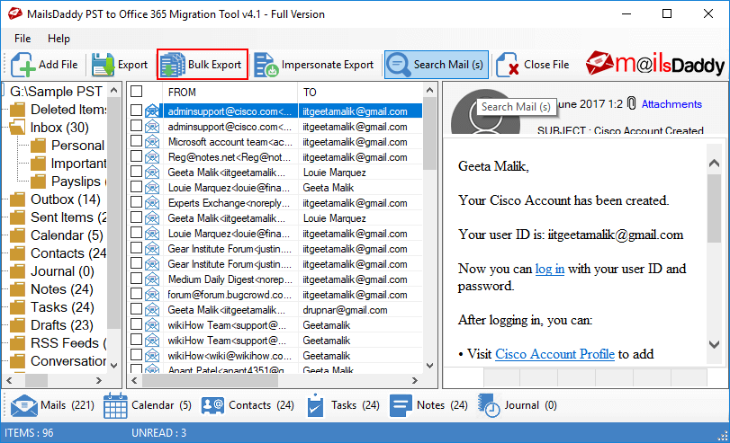
Task: Click the Bulk Export toolbar icon
Action: click(173, 65)
